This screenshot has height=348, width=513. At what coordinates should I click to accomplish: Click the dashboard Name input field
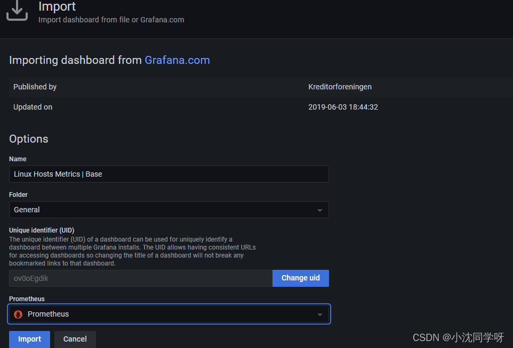169,174
